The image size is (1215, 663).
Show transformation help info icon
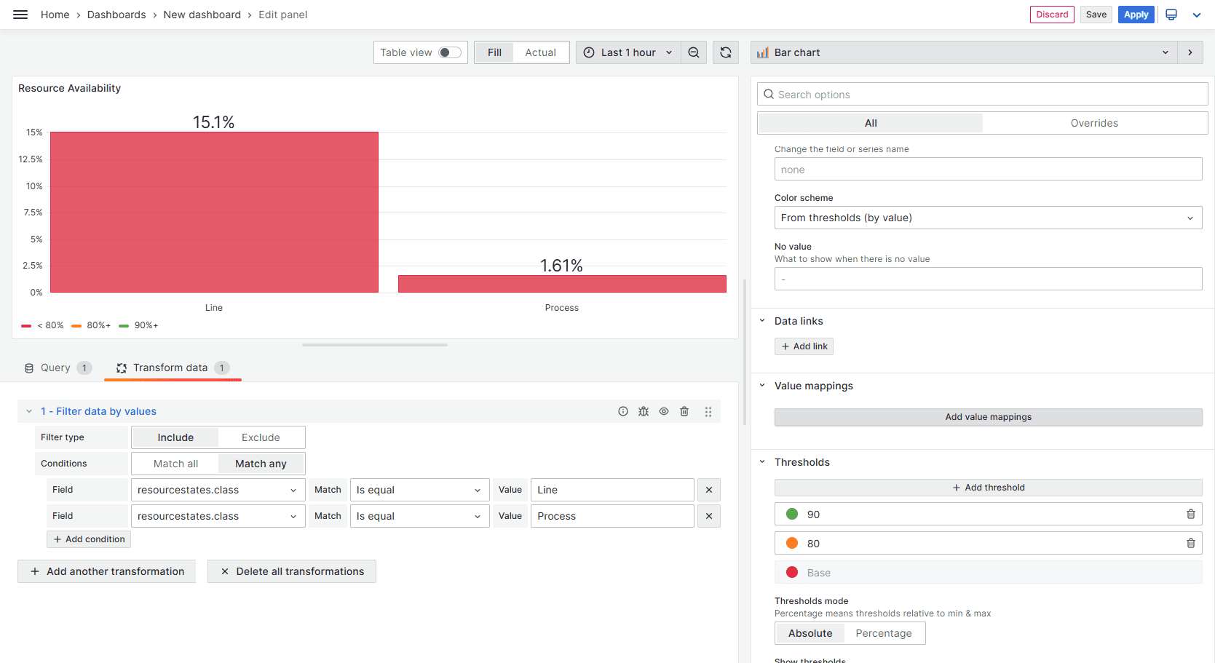pos(623,411)
